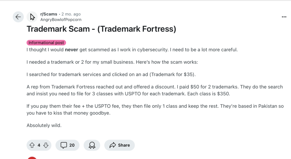Viewport: 291px width, 159px height.
Task: Open AngryBowlofPopcorn's user profile
Action: click(61, 20)
